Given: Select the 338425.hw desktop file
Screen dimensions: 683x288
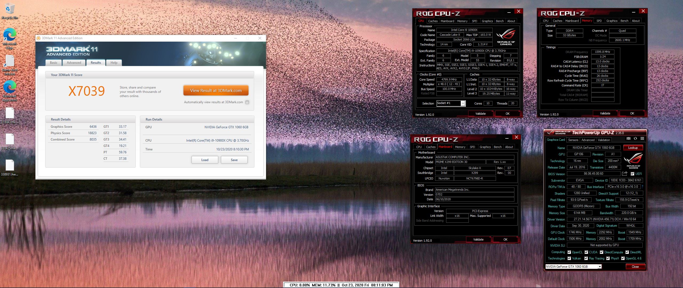Looking at the screenshot, I should click(x=10, y=142).
